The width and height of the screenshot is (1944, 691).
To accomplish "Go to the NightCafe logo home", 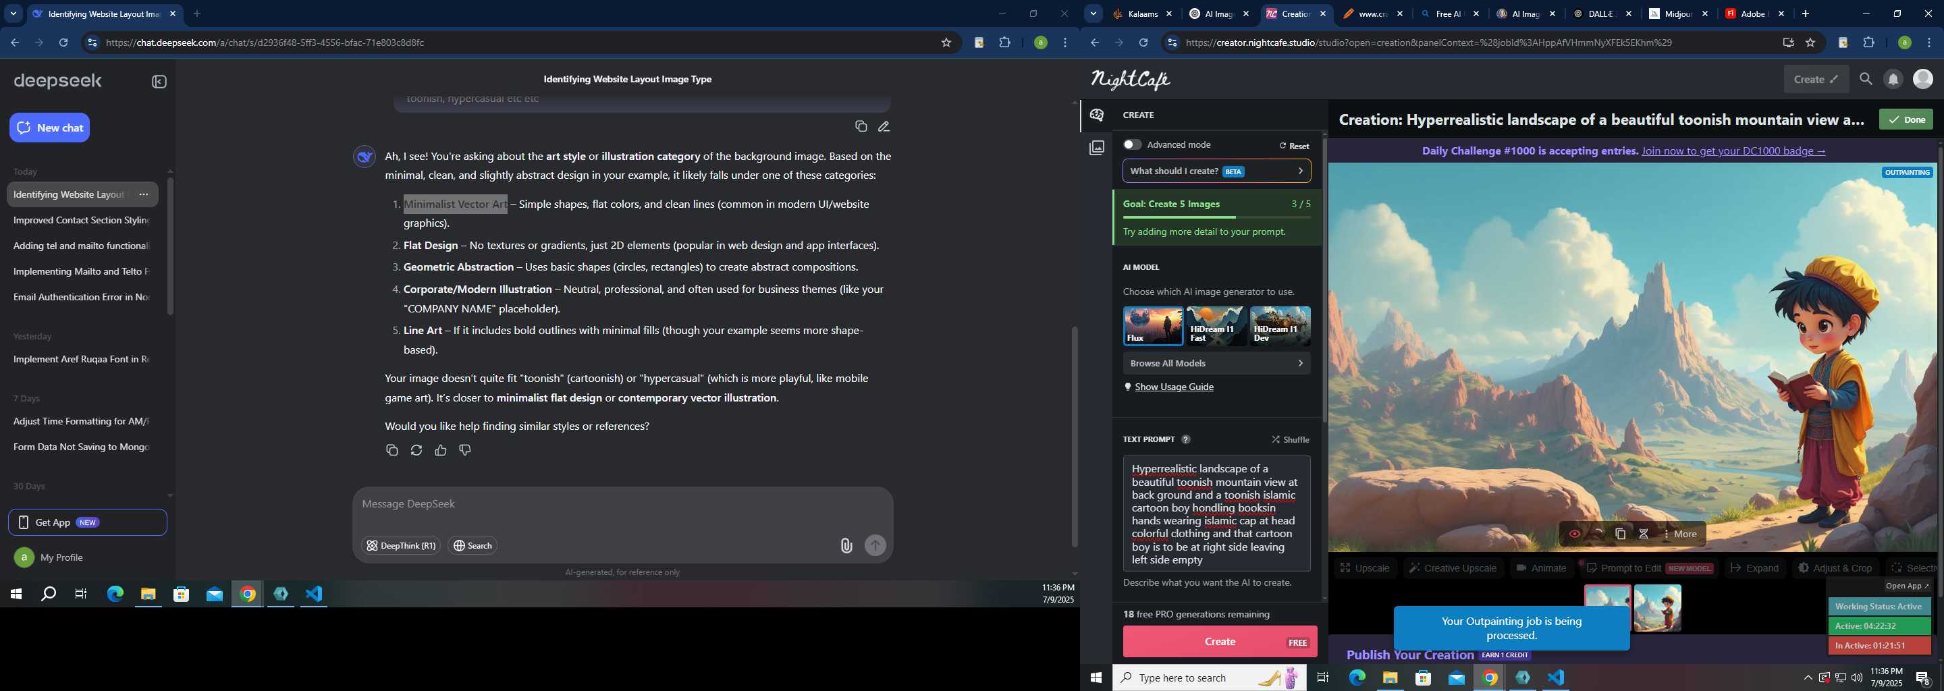I will click(1130, 79).
